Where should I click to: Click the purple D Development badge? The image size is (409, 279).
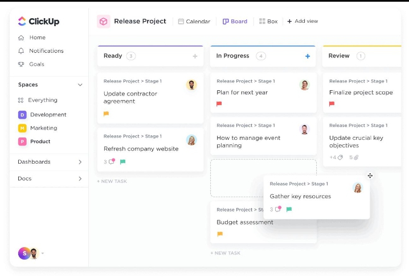pyautogui.click(x=22, y=115)
